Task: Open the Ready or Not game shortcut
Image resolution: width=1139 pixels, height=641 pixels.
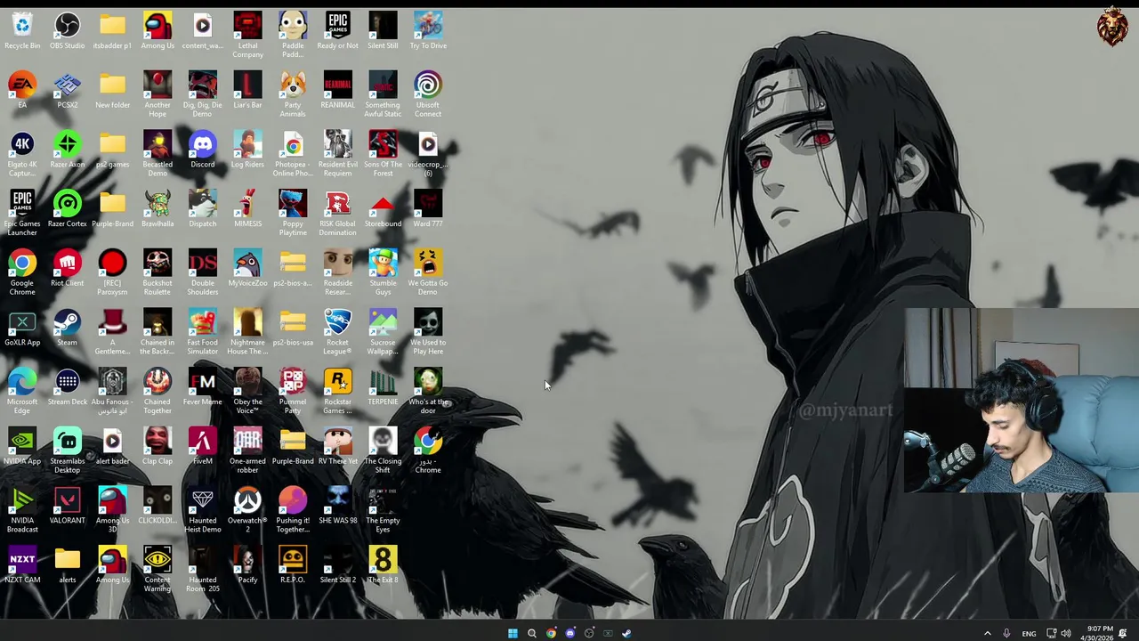Action: pyautogui.click(x=337, y=31)
